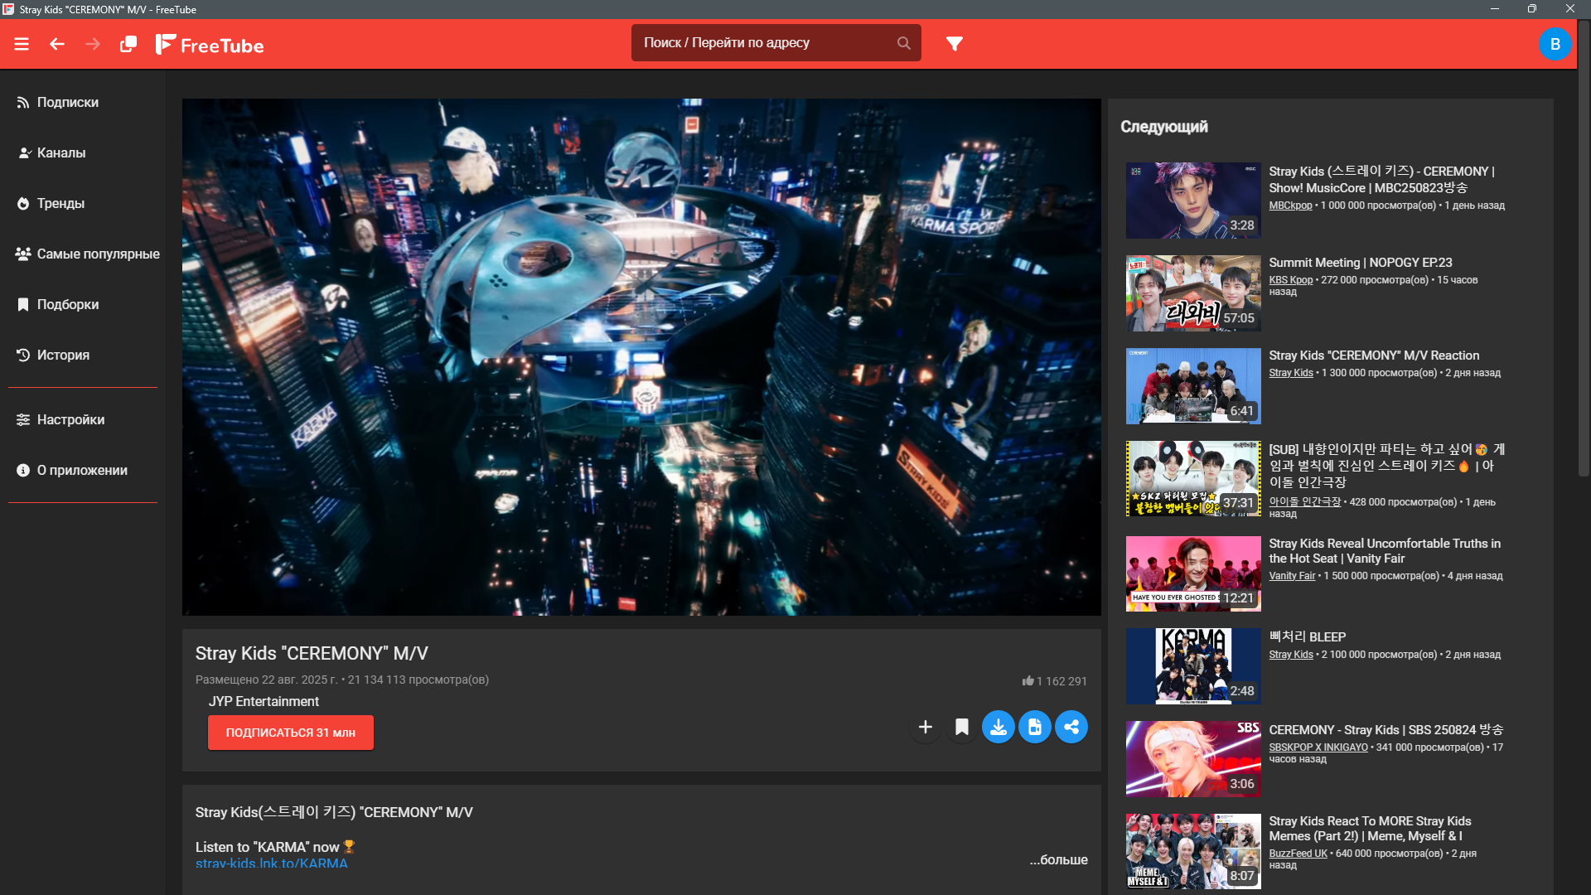The height and width of the screenshot is (895, 1591).
Task: Open 삐처리 BLEEP video thumbnail
Action: (1193, 666)
